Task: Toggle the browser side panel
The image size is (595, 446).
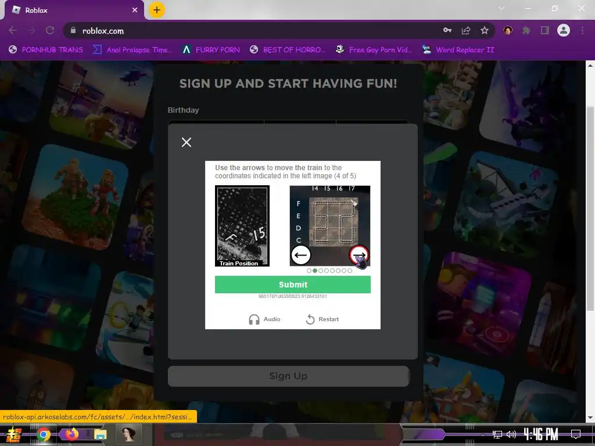Action: click(545, 30)
